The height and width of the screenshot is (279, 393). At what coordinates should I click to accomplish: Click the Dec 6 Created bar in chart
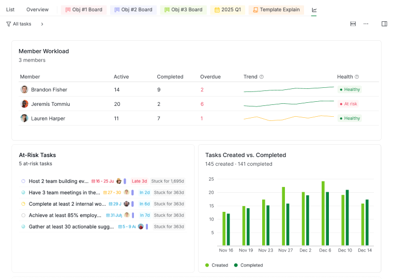click(x=323, y=213)
